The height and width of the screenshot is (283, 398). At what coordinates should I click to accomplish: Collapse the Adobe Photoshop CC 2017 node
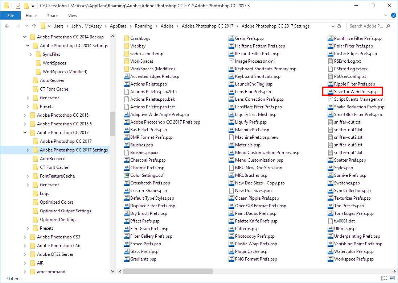click(25, 132)
